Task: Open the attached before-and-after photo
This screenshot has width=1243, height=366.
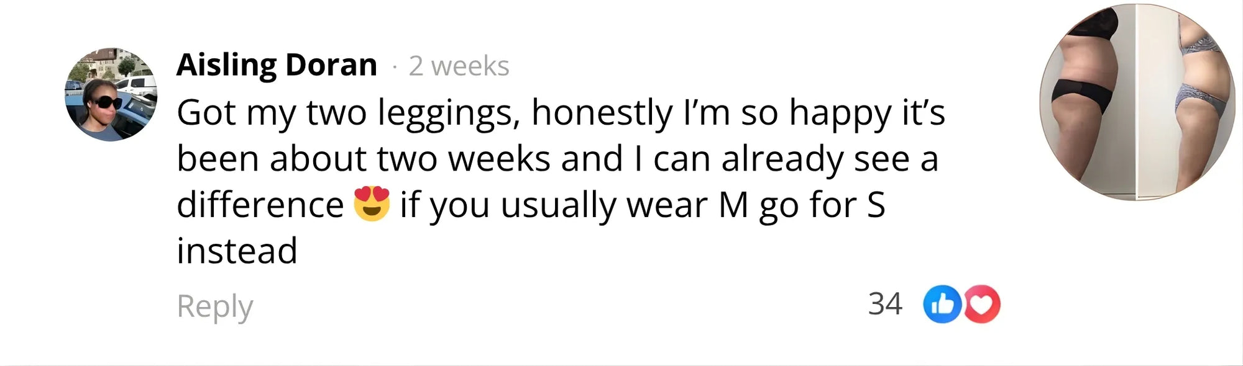Action: [1137, 102]
